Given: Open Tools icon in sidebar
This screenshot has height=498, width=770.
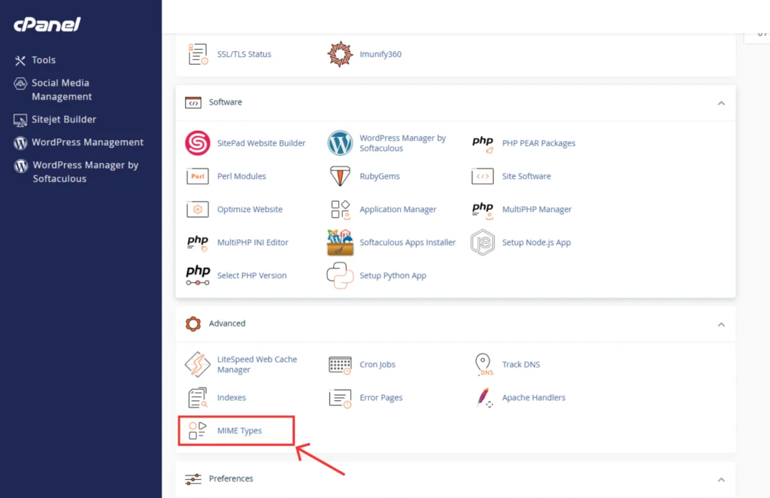Looking at the screenshot, I should pos(20,60).
